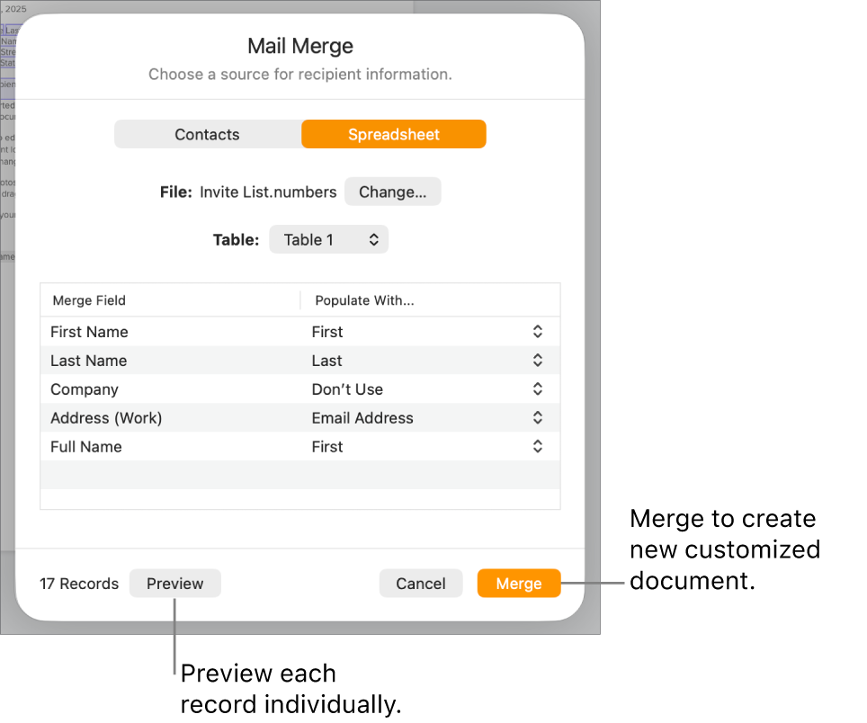Click Preview to see merged records
Viewport: 867px width, 723px height.
tap(174, 583)
